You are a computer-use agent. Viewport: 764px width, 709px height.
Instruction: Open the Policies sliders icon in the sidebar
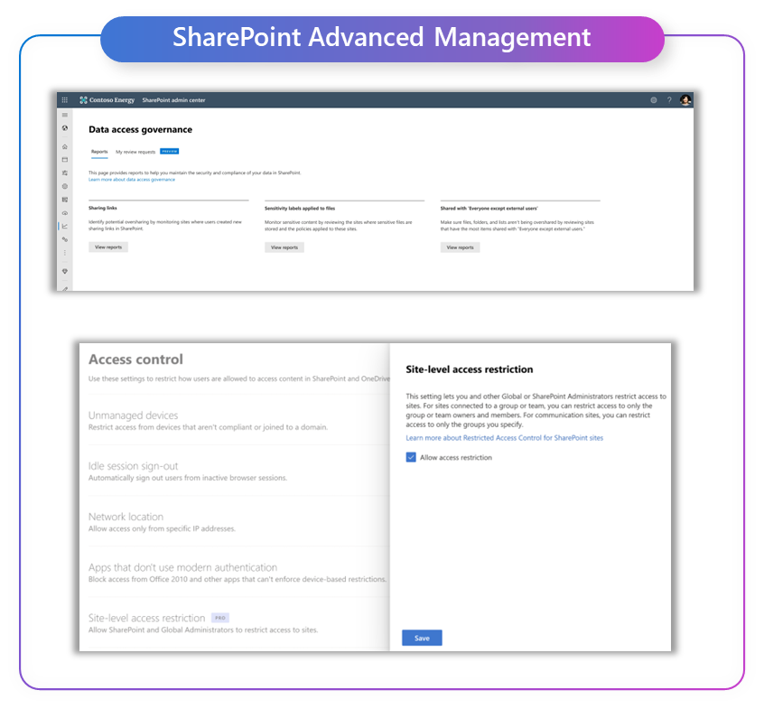tap(65, 173)
